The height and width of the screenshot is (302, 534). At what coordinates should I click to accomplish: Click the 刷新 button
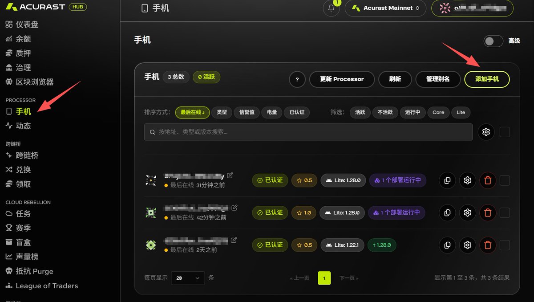(x=395, y=79)
